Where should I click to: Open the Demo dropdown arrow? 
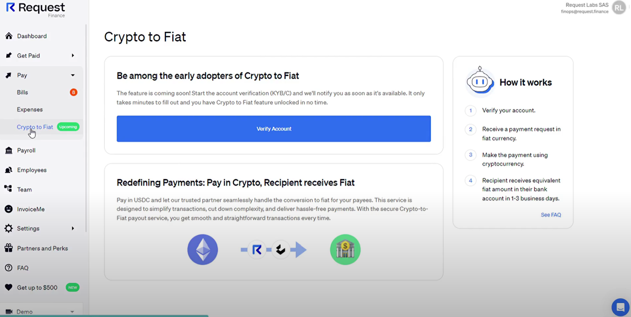click(72, 311)
